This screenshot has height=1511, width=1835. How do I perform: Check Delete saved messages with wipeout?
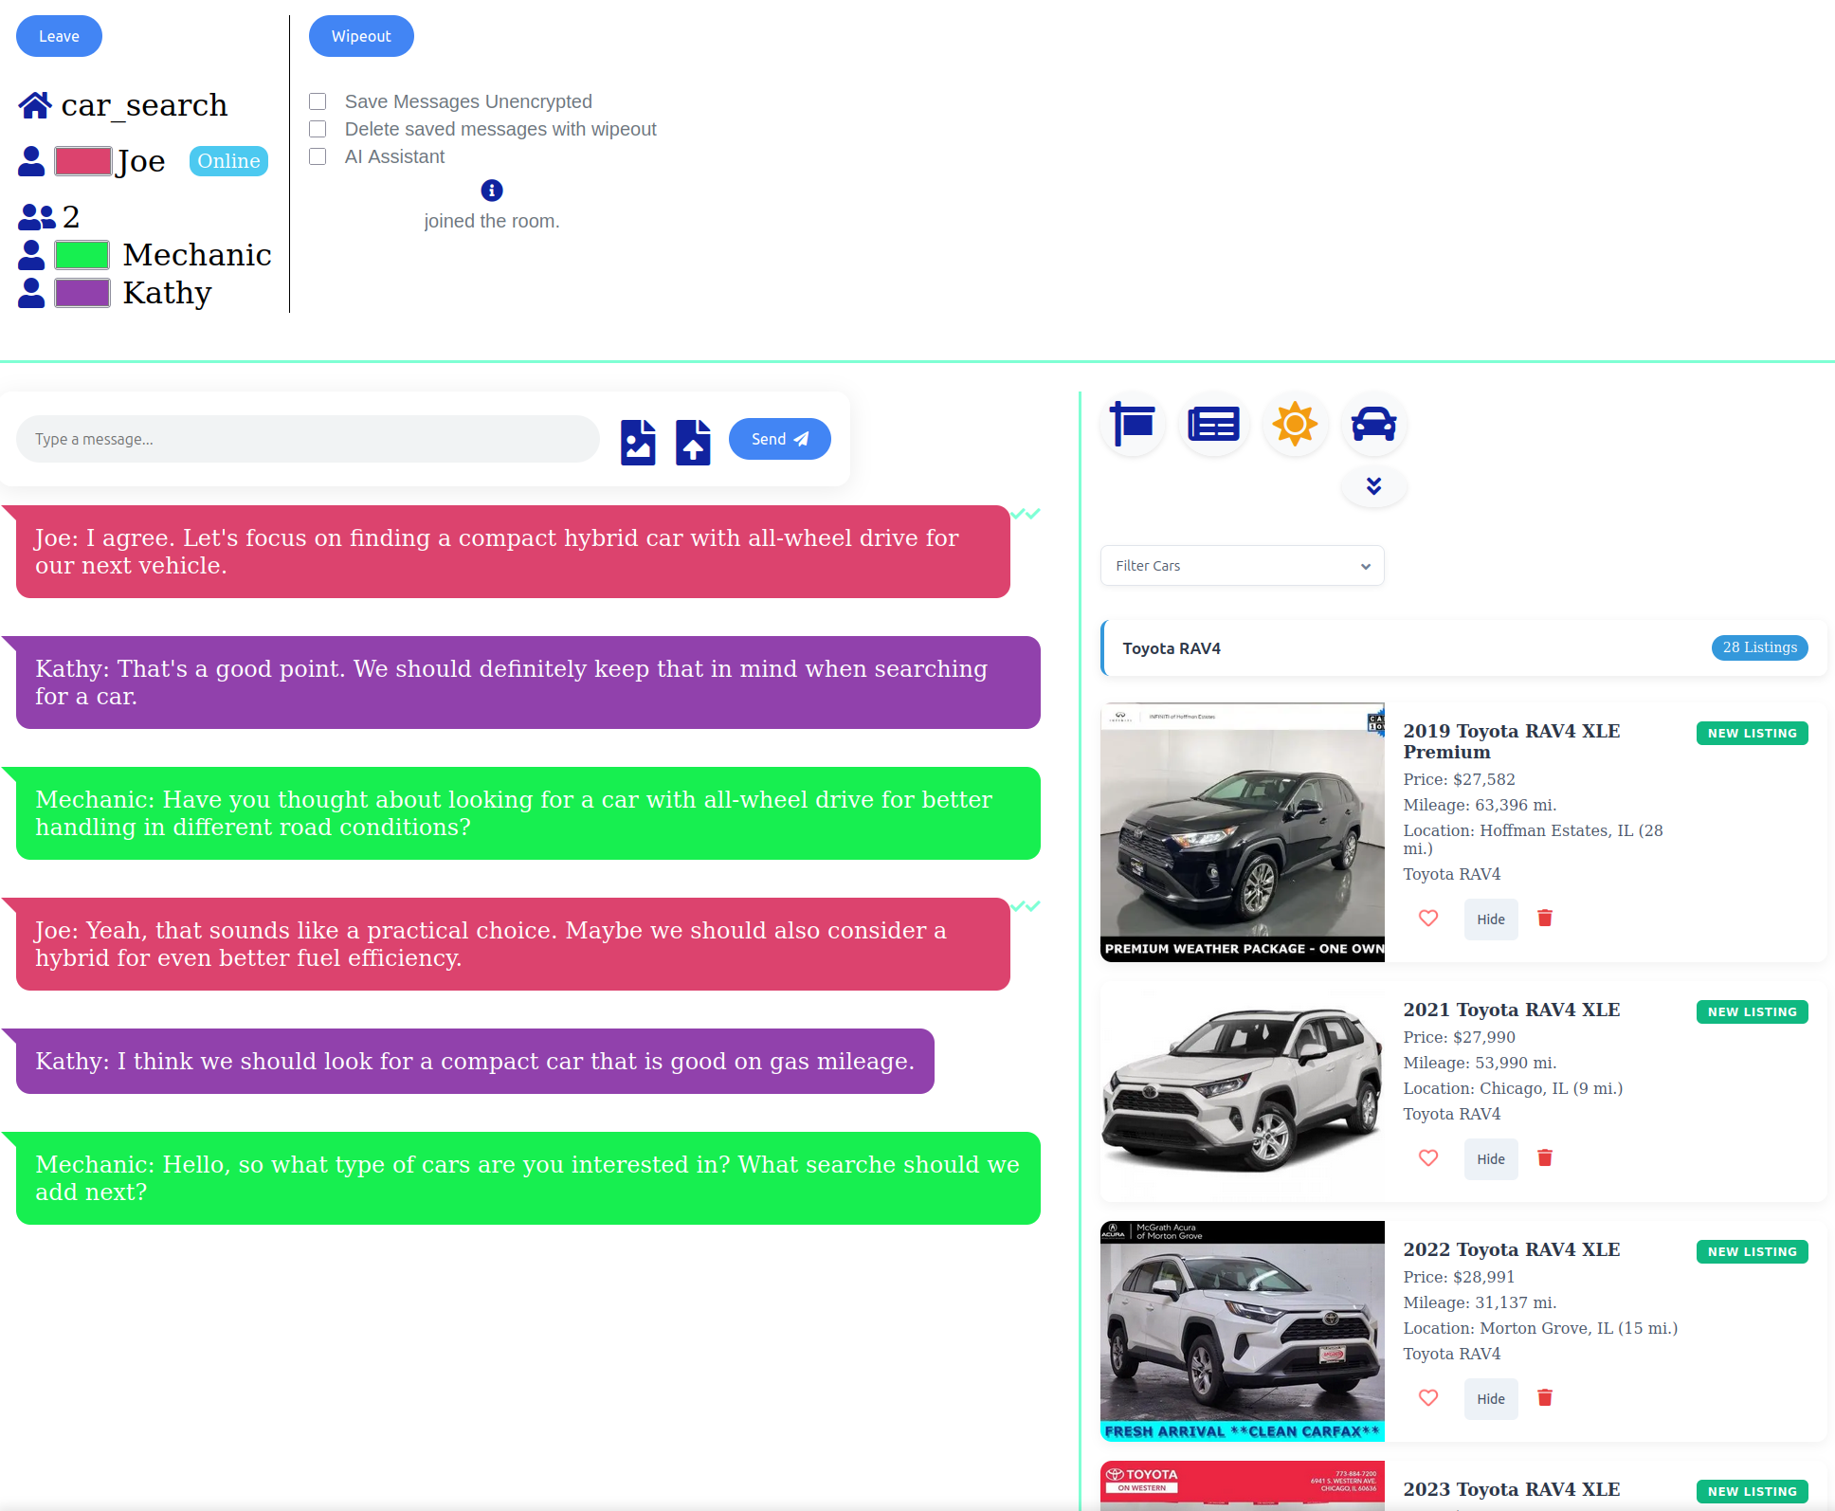[318, 128]
